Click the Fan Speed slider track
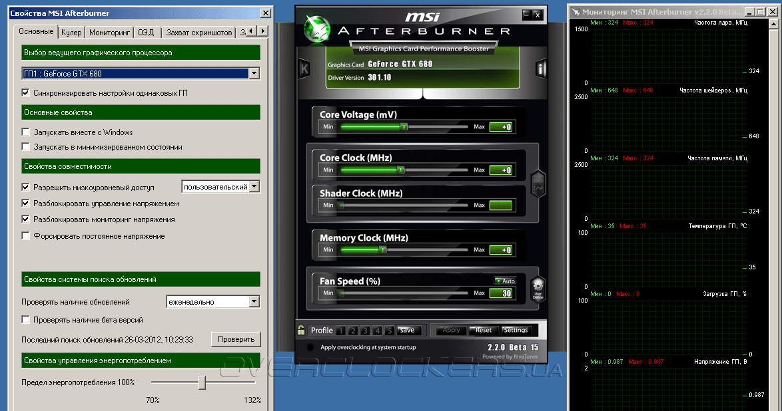This screenshot has width=782, height=411. [404, 293]
